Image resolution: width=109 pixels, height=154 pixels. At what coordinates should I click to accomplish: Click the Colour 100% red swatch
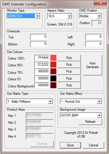[54, 58]
